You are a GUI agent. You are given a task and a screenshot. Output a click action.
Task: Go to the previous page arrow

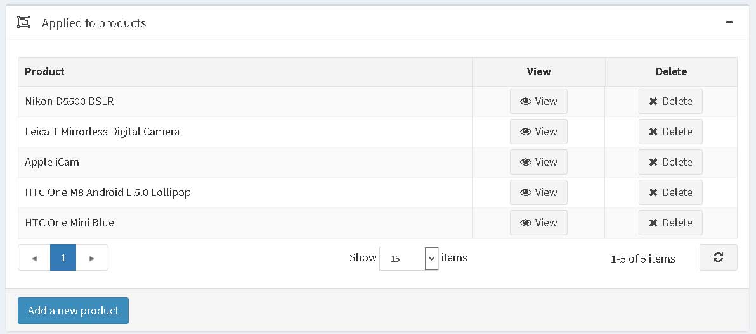[x=34, y=257]
